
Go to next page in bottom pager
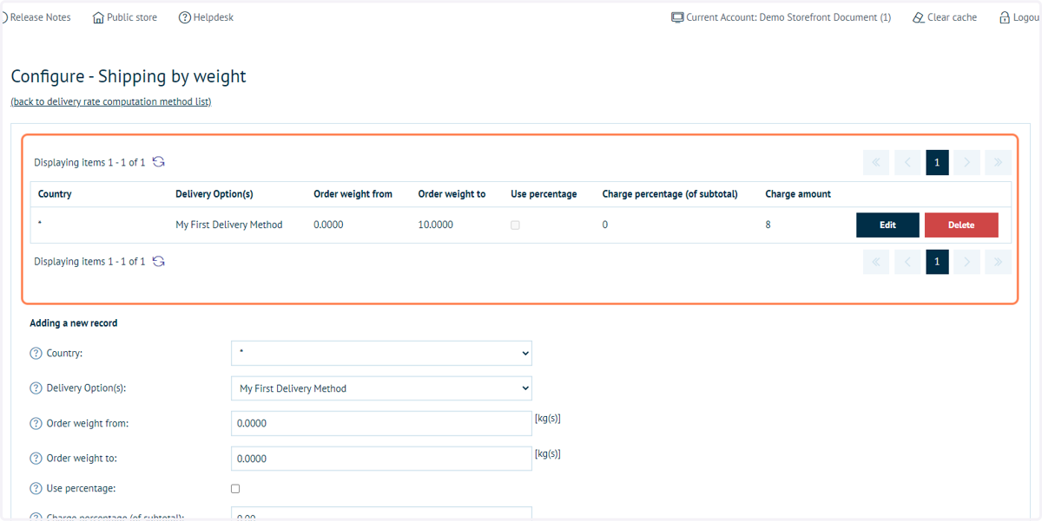click(967, 261)
